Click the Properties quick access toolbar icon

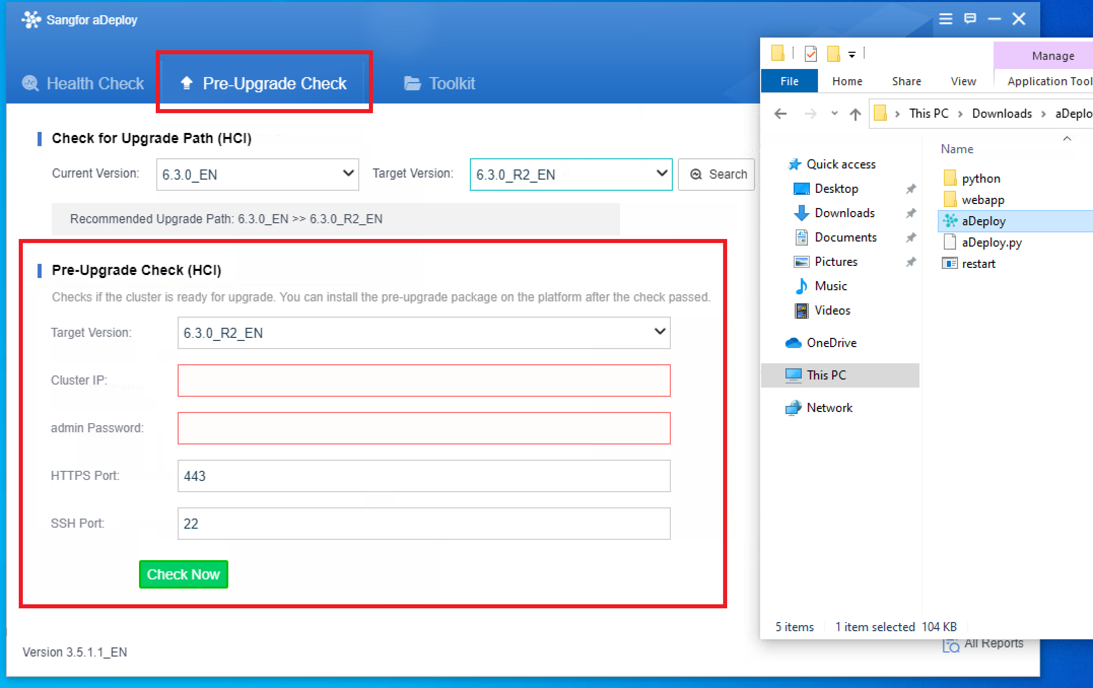click(810, 53)
